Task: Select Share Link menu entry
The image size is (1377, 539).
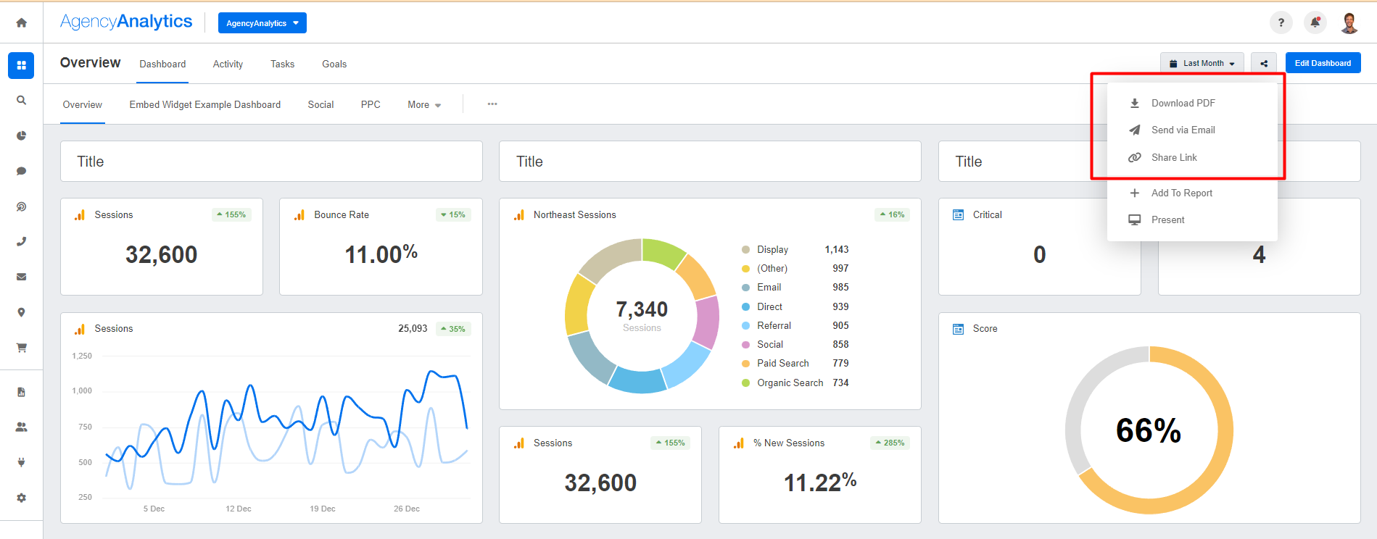Action: point(1173,158)
